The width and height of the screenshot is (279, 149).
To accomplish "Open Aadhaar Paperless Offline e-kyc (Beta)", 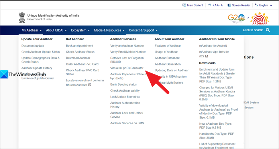I will 128,76.
